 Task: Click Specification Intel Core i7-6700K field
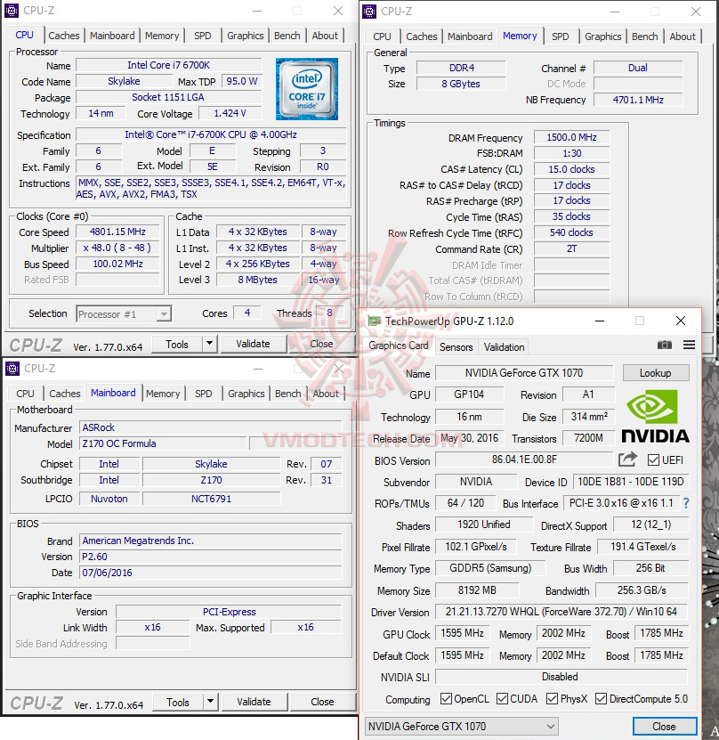coord(211,134)
